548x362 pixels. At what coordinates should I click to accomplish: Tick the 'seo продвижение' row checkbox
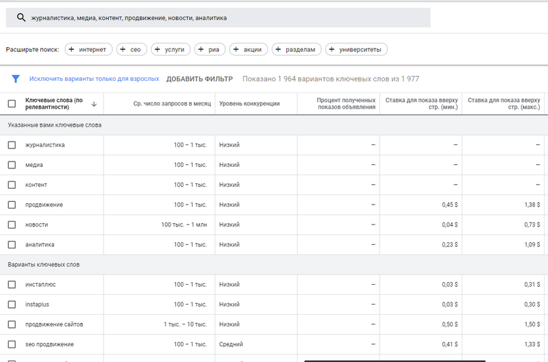(12, 344)
